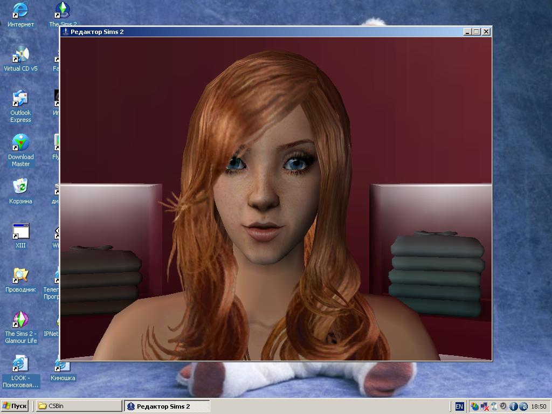Select the Virtual CD v5 icon
The image size is (552, 414).
(x=20, y=59)
